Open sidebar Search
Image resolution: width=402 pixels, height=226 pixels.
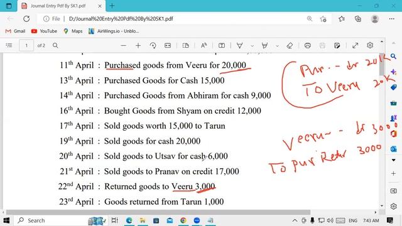coord(394,56)
